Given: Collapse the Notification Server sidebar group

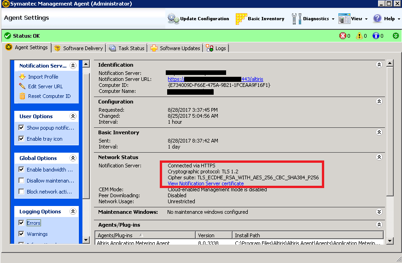Looking at the screenshot, I should click(73, 66).
